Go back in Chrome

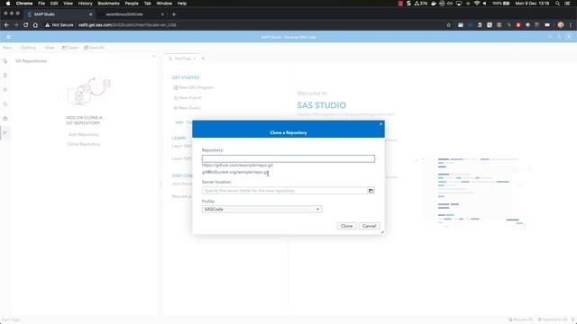click(x=6, y=25)
